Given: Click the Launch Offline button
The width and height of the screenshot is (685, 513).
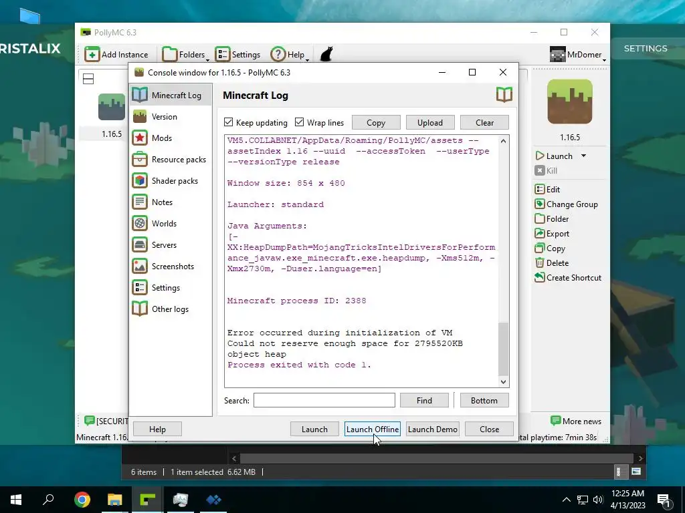Looking at the screenshot, I should [373, 429].
